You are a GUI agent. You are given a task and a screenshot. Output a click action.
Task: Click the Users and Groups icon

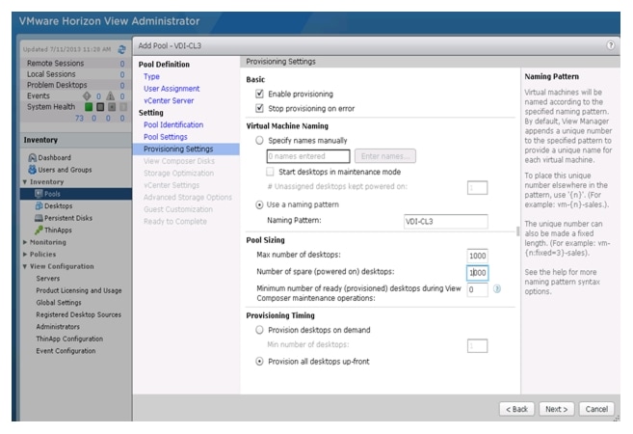point(33,170)
